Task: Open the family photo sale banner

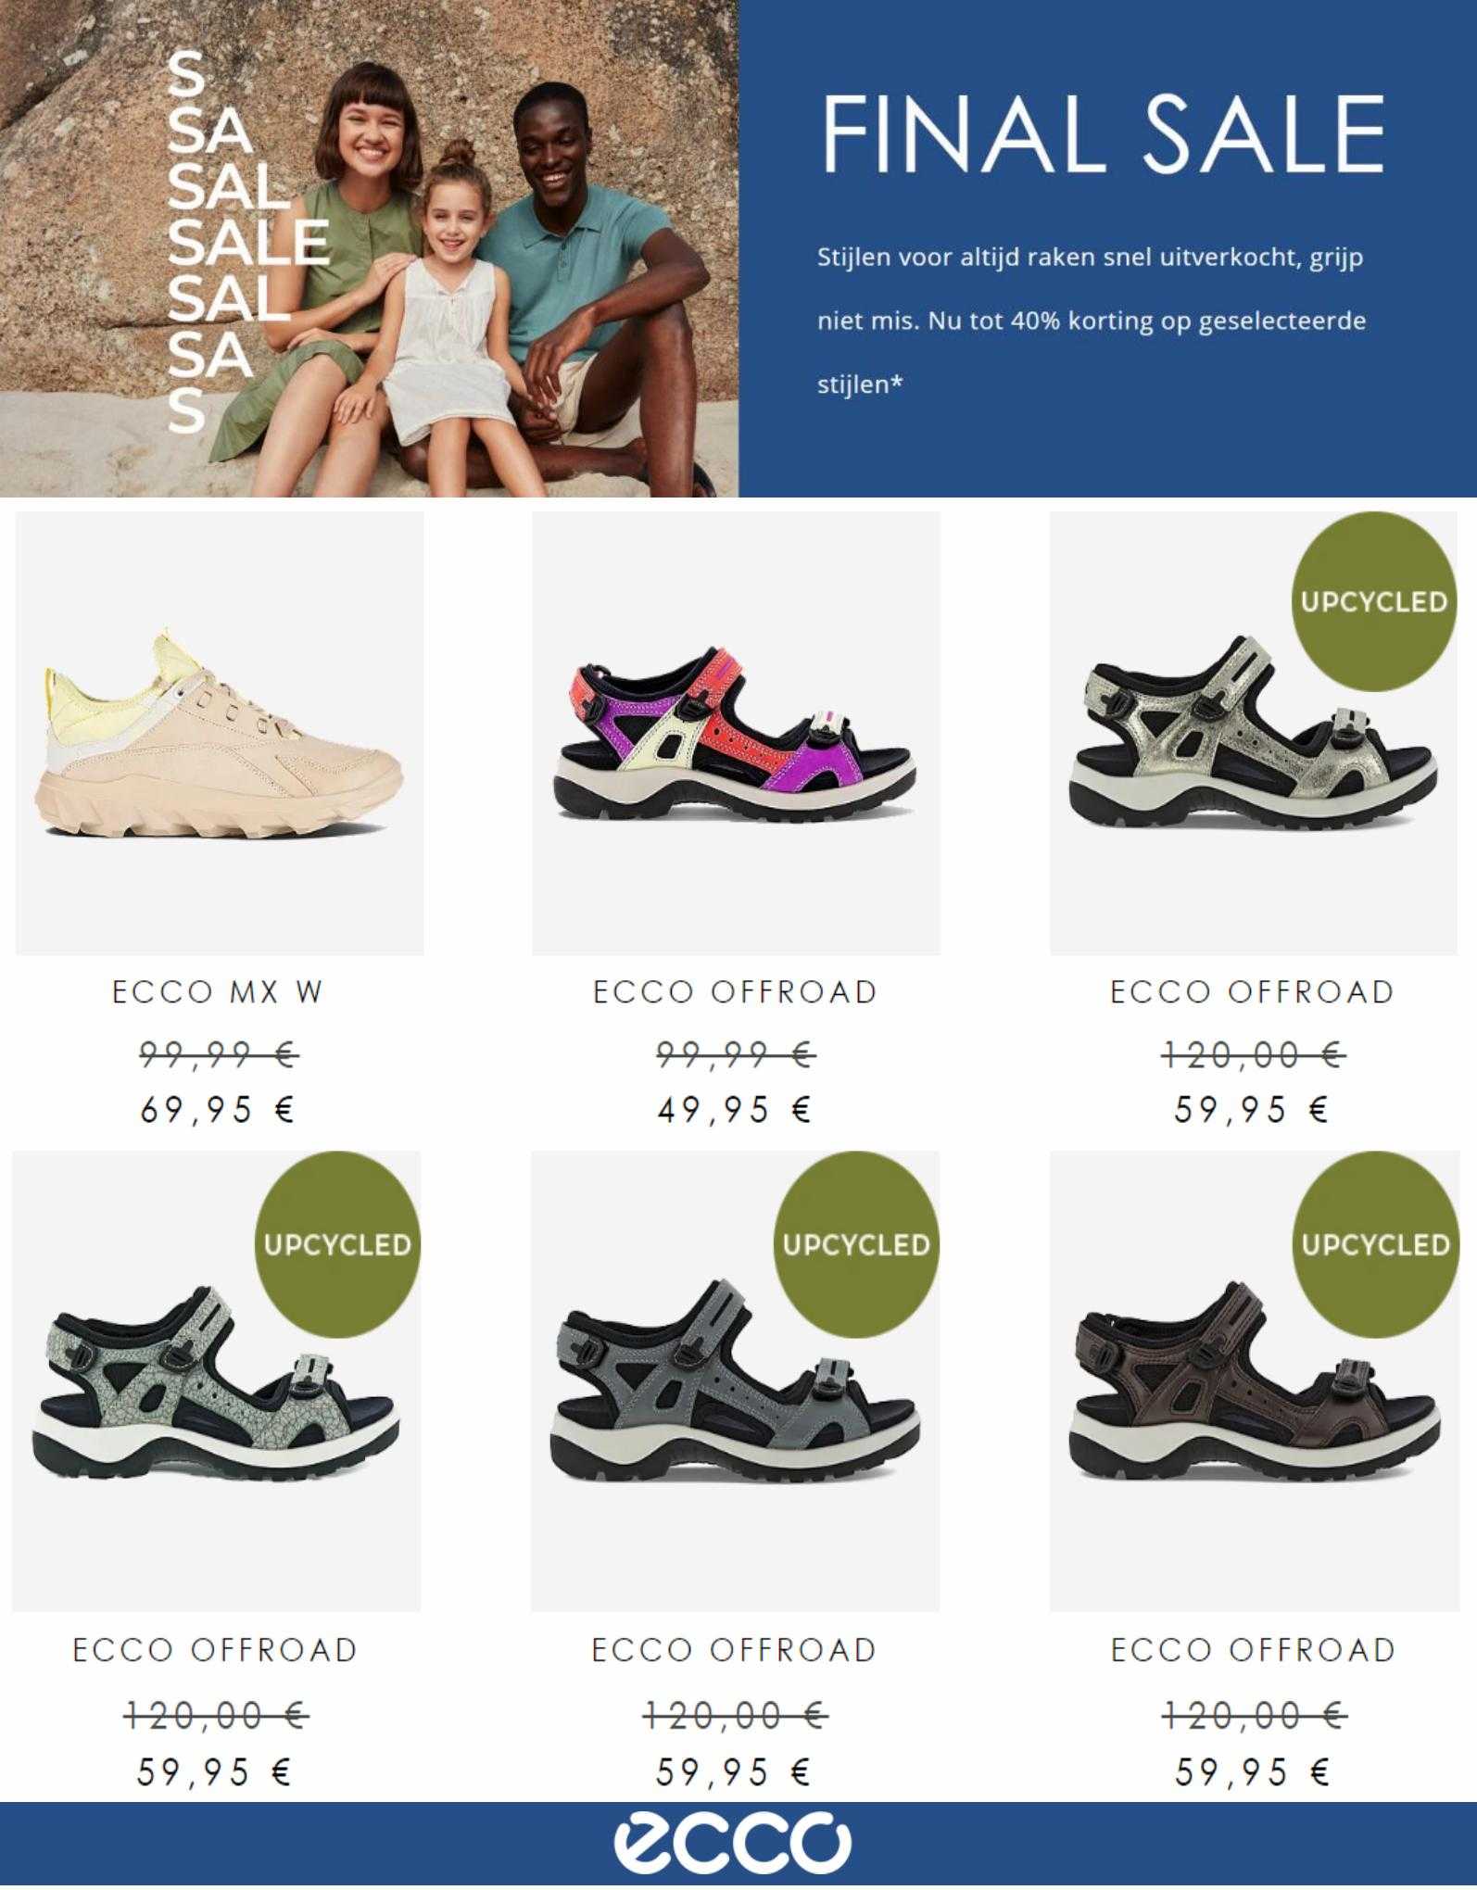Action: [x=369, y=248]
